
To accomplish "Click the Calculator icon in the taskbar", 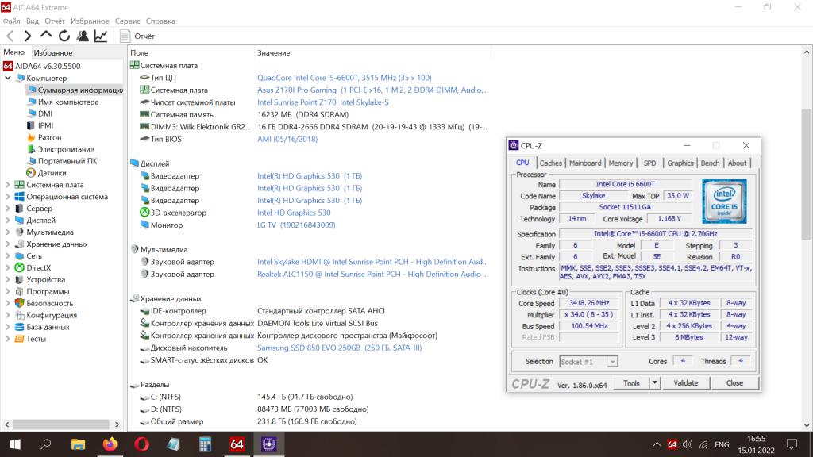I will tap(205, 444).
